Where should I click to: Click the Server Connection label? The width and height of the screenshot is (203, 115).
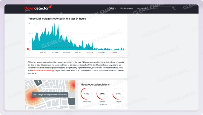tap(102, 103)
